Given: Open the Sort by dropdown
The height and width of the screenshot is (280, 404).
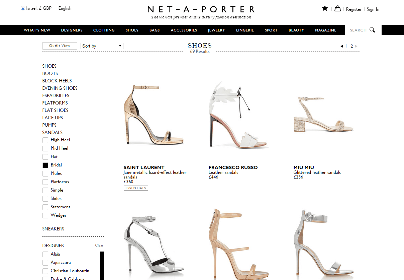Looking at the screenshot, I should point(102,46).
